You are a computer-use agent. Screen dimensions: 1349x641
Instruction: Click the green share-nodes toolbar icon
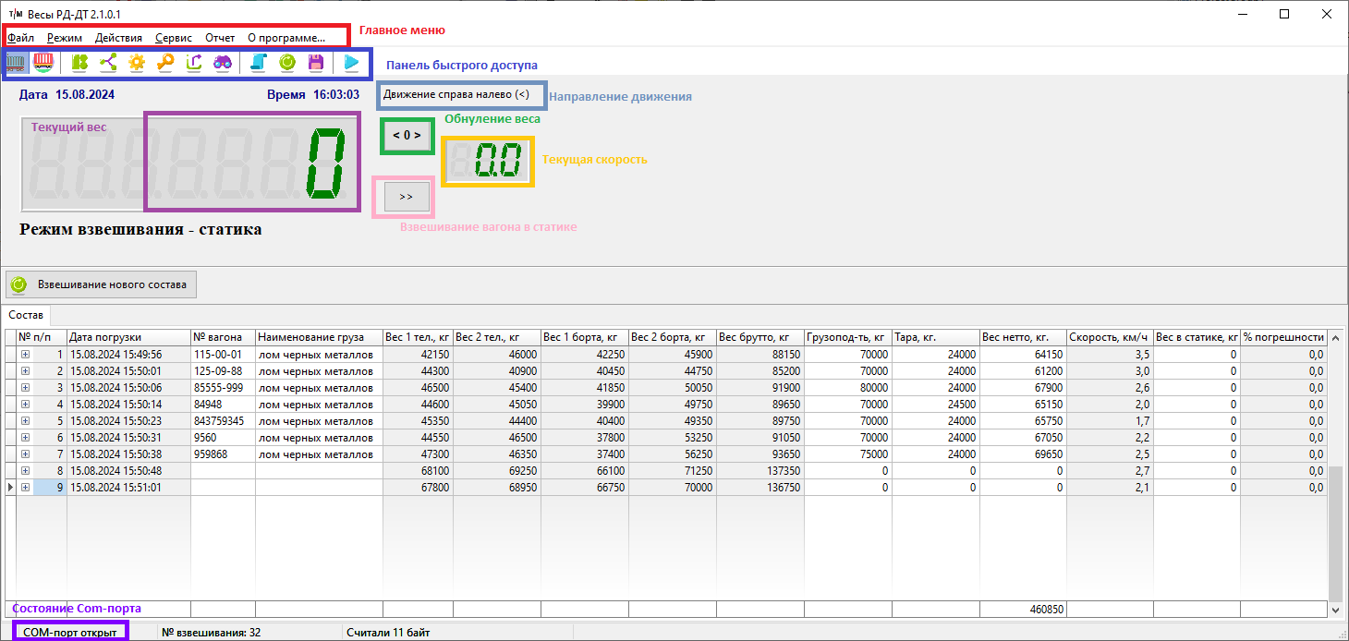point(108,63)
